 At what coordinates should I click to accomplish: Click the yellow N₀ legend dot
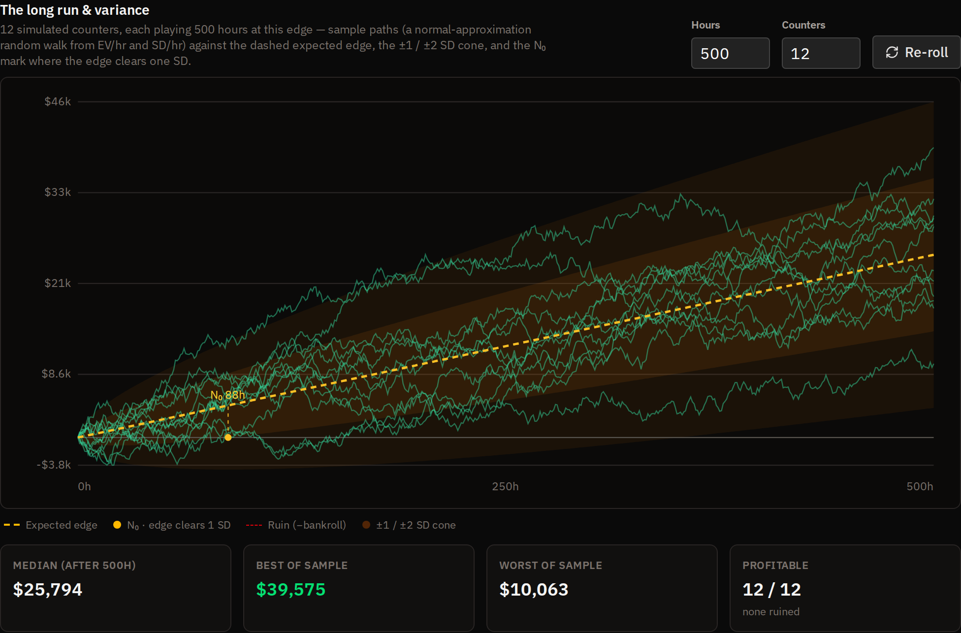117,525
